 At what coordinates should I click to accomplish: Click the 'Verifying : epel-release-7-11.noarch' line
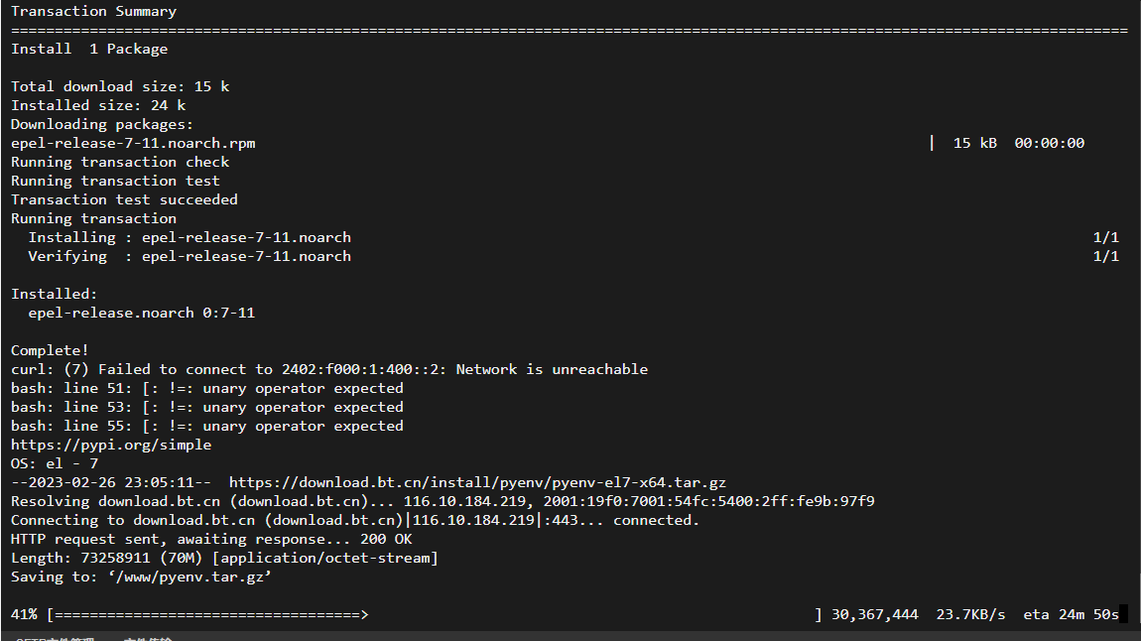click(x=190, y=256)
